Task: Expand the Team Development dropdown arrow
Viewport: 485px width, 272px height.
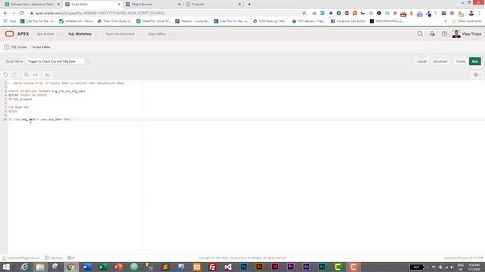Action: pyautogui.click(x=139, y=34)
